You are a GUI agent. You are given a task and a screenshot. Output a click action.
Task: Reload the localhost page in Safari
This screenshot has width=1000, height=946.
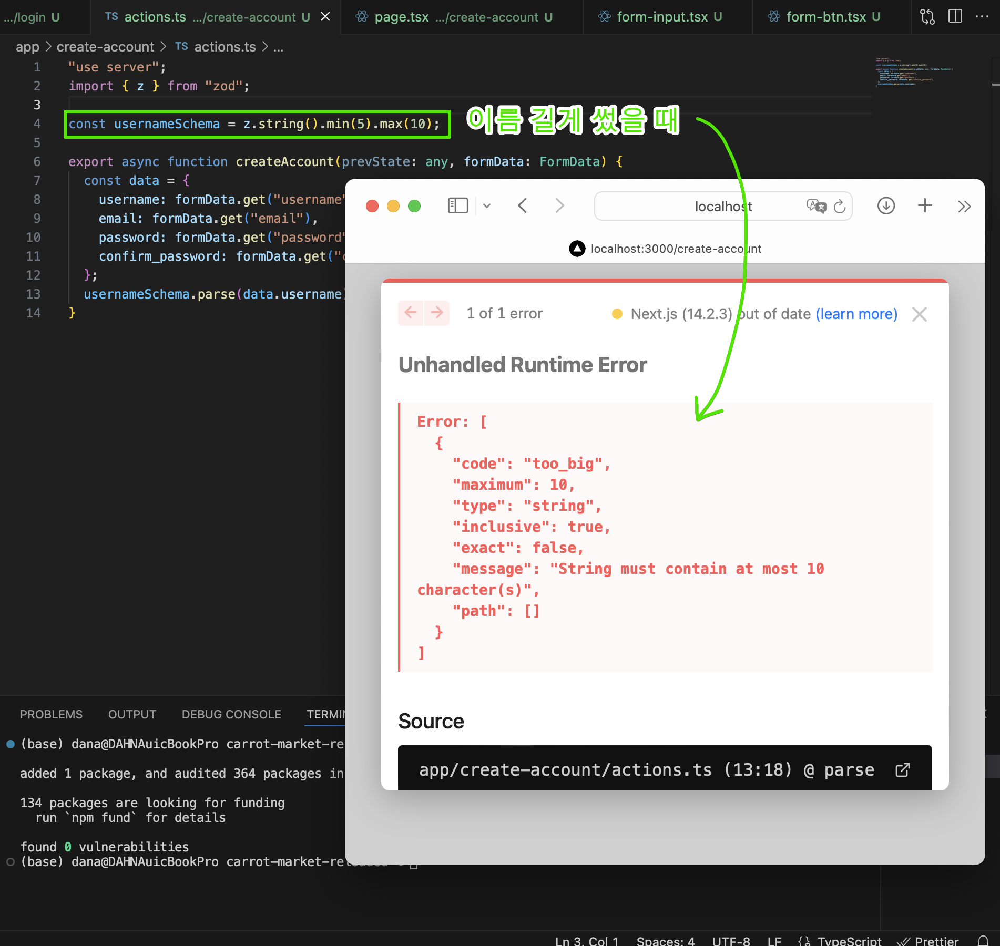pyautogui.click(x=840, y=206)
